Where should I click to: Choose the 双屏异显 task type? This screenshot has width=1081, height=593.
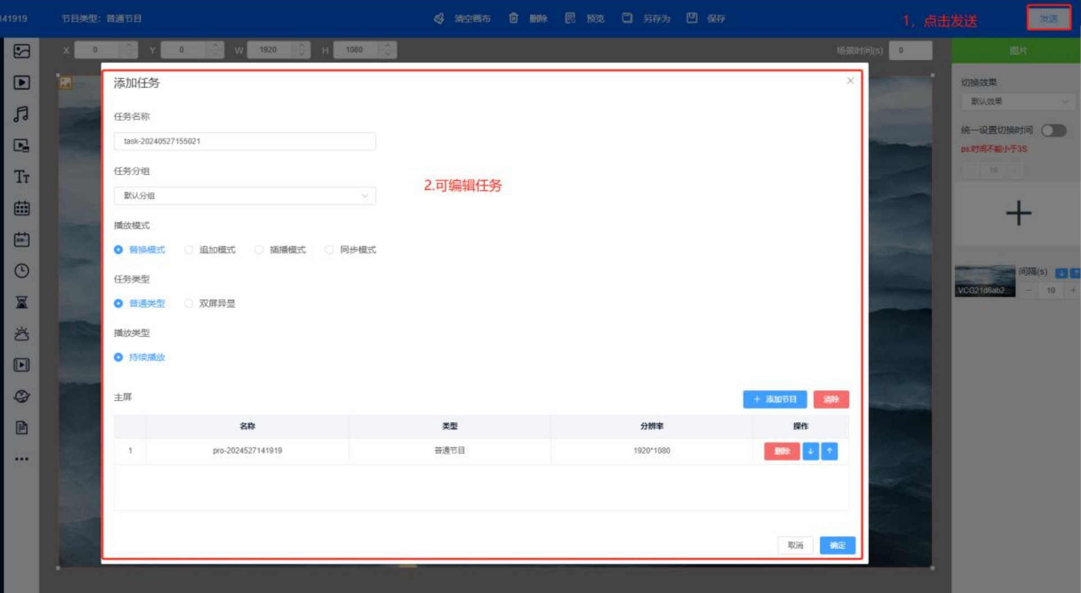(x=189, y=304)
